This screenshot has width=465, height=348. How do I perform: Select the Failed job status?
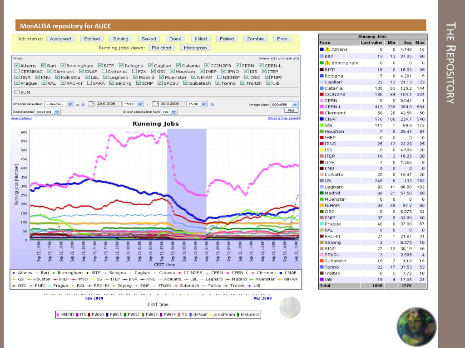pyautogui.click(x=227, y=39)
